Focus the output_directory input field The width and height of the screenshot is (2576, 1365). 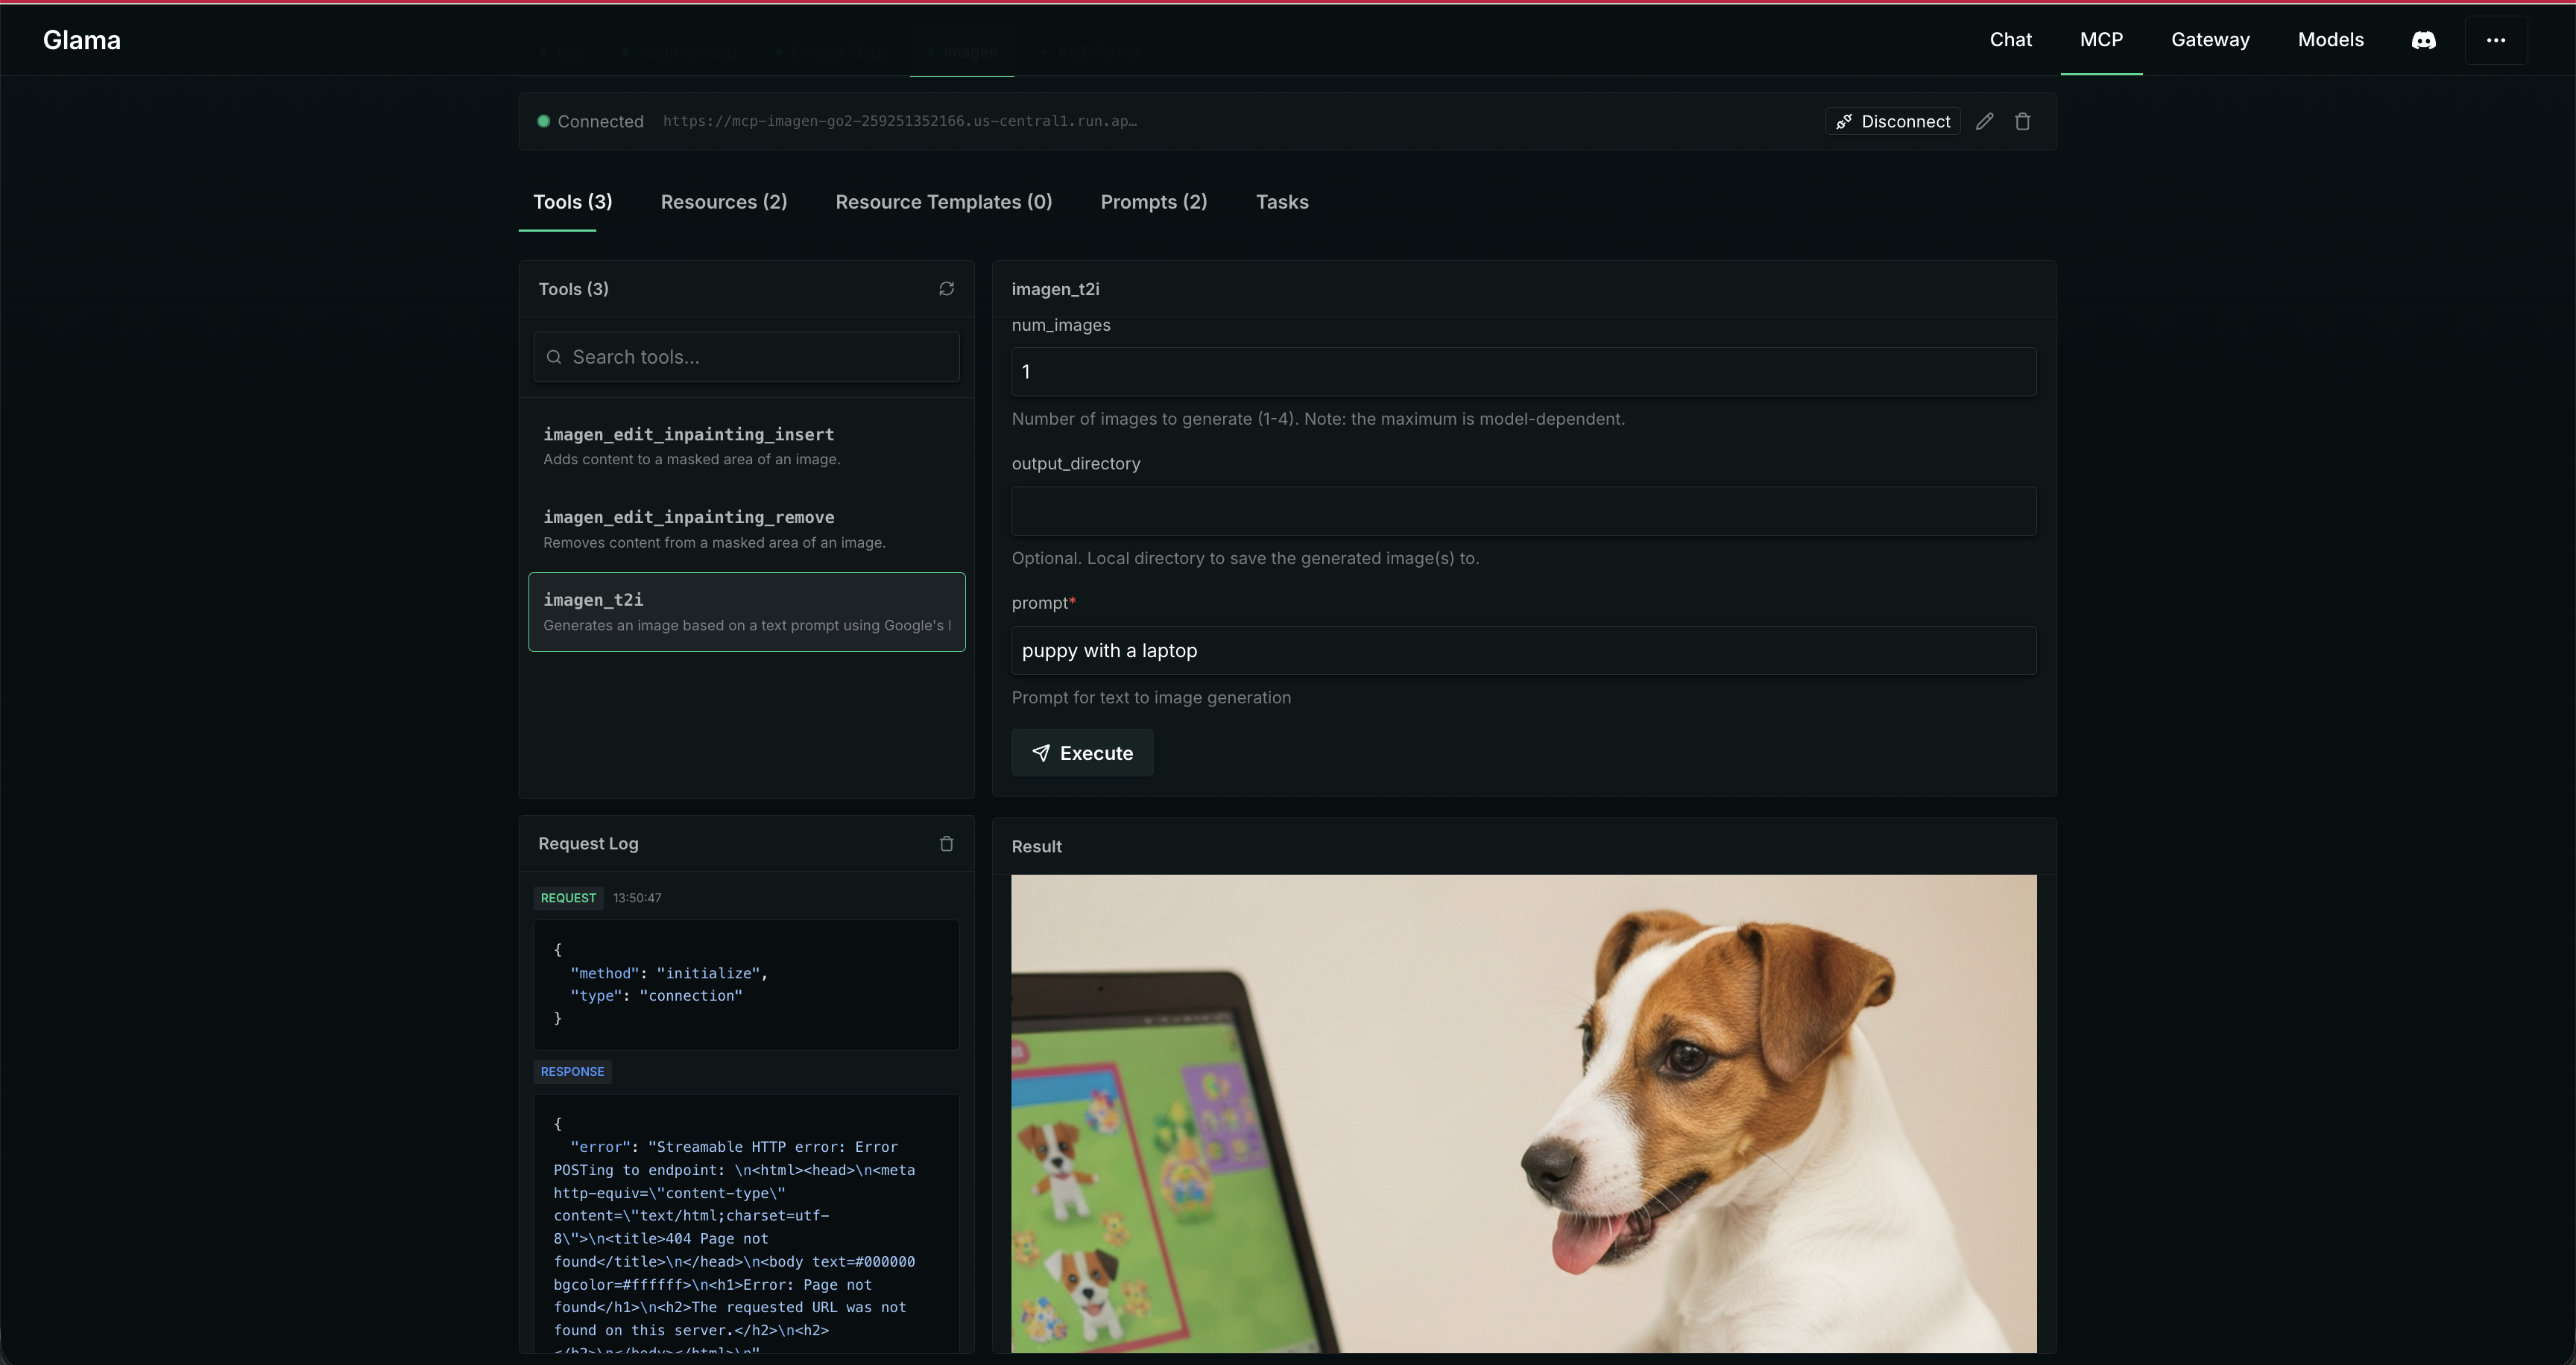[x=1522, y=510]
